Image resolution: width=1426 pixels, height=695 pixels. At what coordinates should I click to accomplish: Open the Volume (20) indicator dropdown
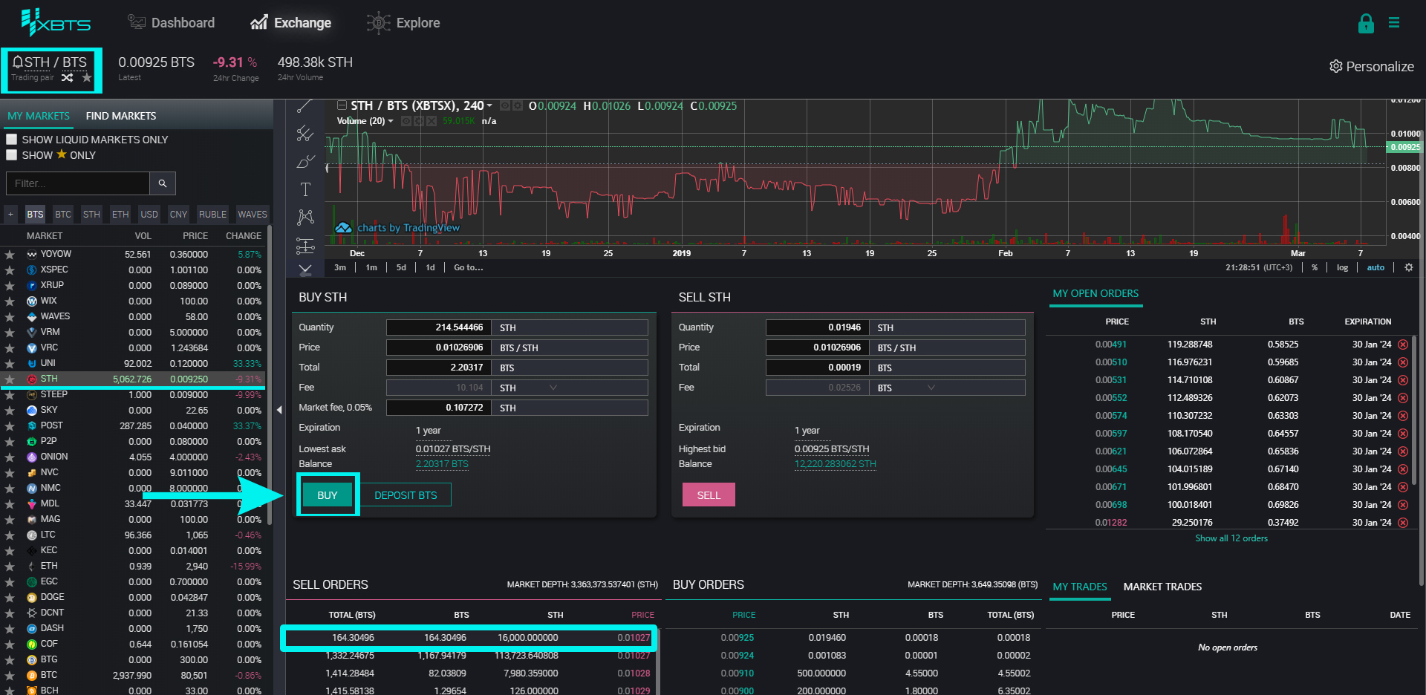[x=391, y=121]
